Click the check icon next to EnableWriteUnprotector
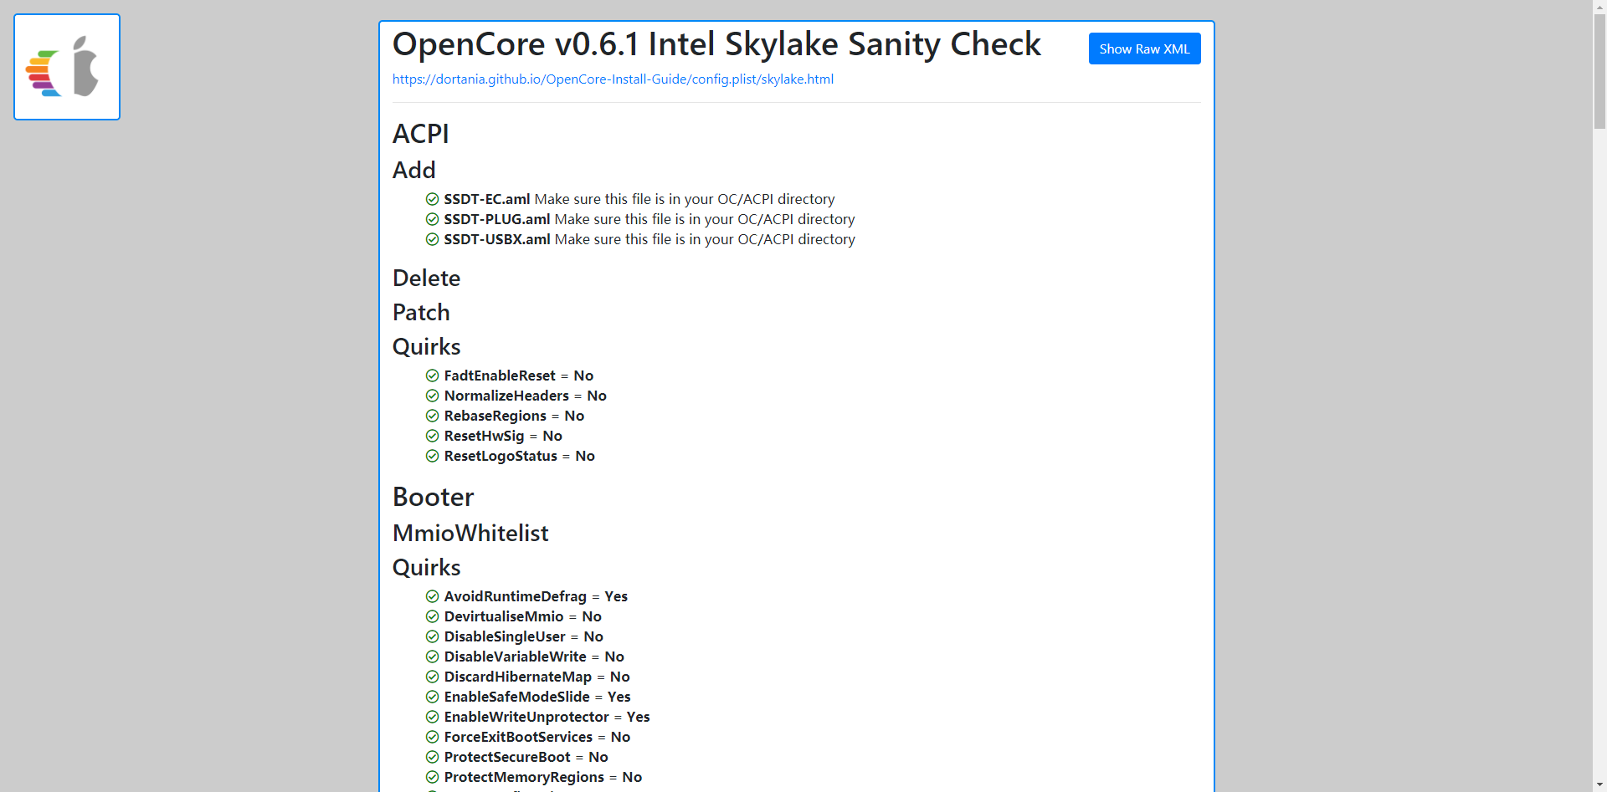Screen dimensions: 1607x792 (432, 717)
